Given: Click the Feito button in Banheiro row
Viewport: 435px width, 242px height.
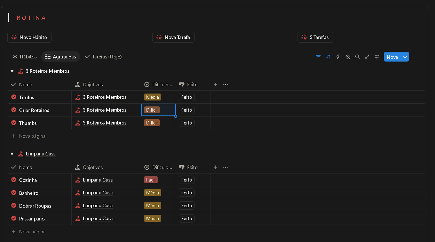Looking at the screenshot, I should tap(187, 193).
